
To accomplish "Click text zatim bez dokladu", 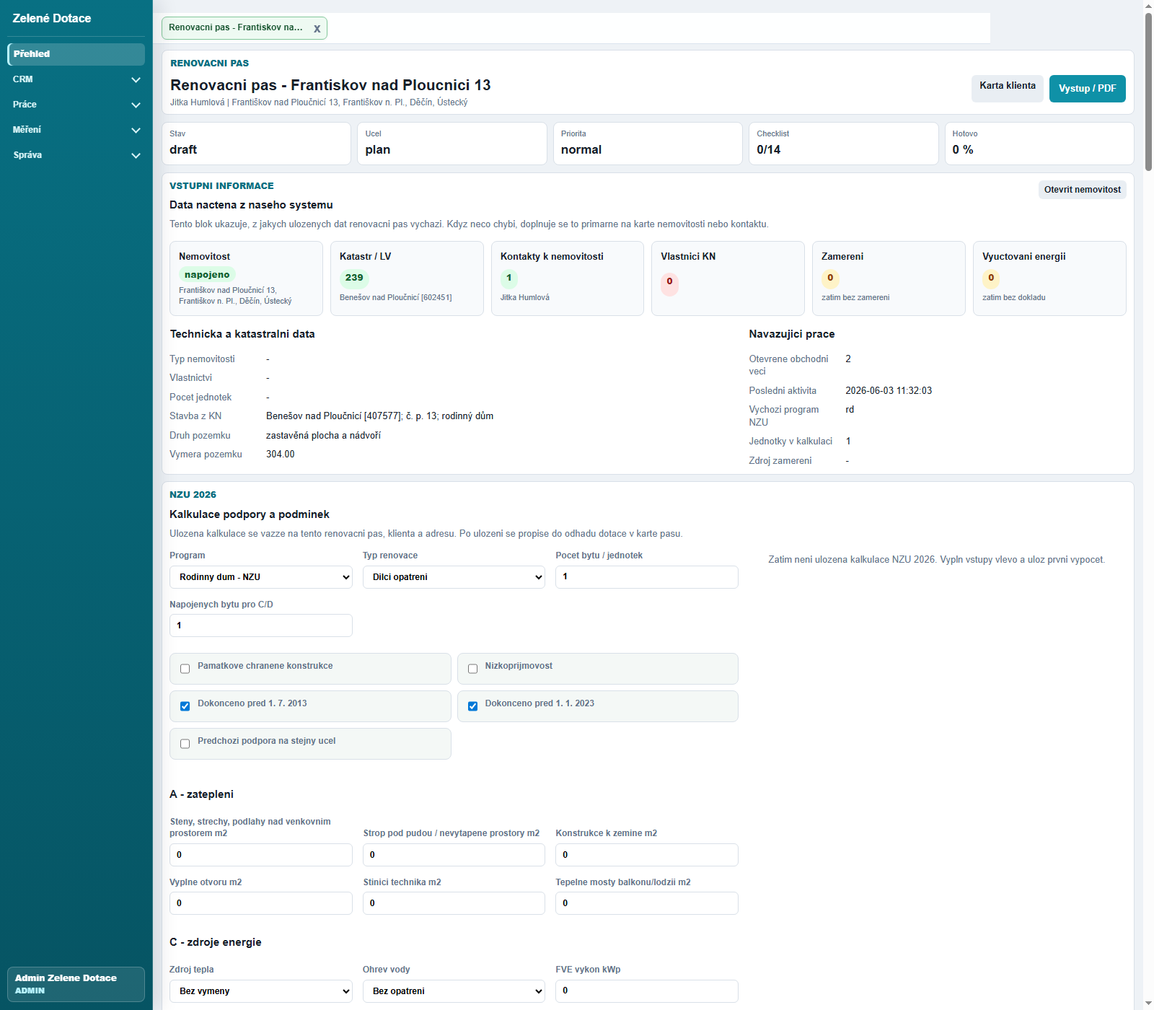I will click(1014, 297).
